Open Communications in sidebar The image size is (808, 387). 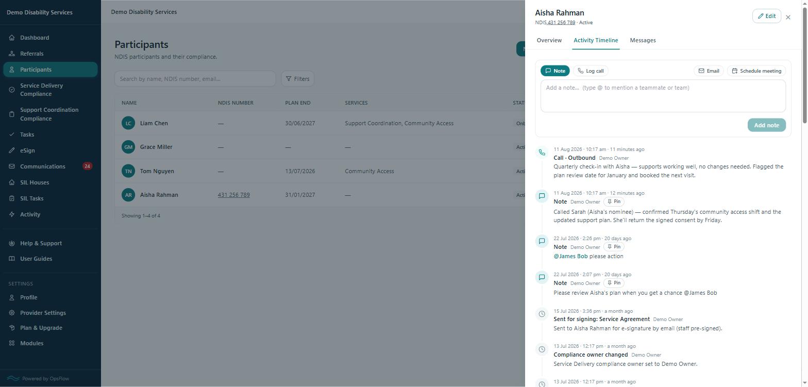click(50, 166)
